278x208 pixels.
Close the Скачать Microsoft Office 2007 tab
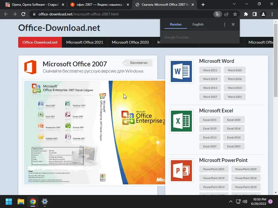[x=193, y=5]
